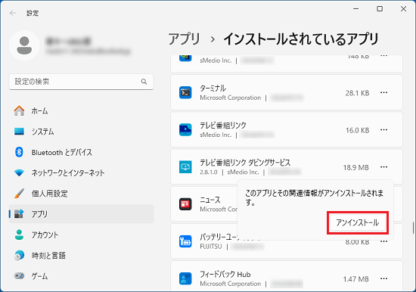Viewport: 416px width, 292px height.
Task: Click the インストールされているアプリ page heading
Action: click(x=301, y=39)
